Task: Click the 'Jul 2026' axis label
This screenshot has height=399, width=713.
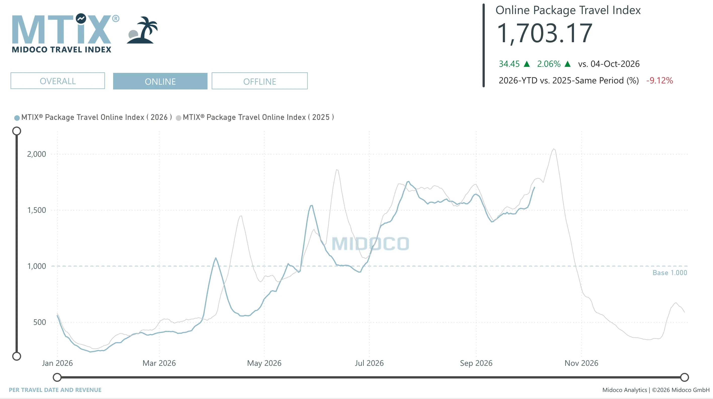Action: (x=369, y=363)
